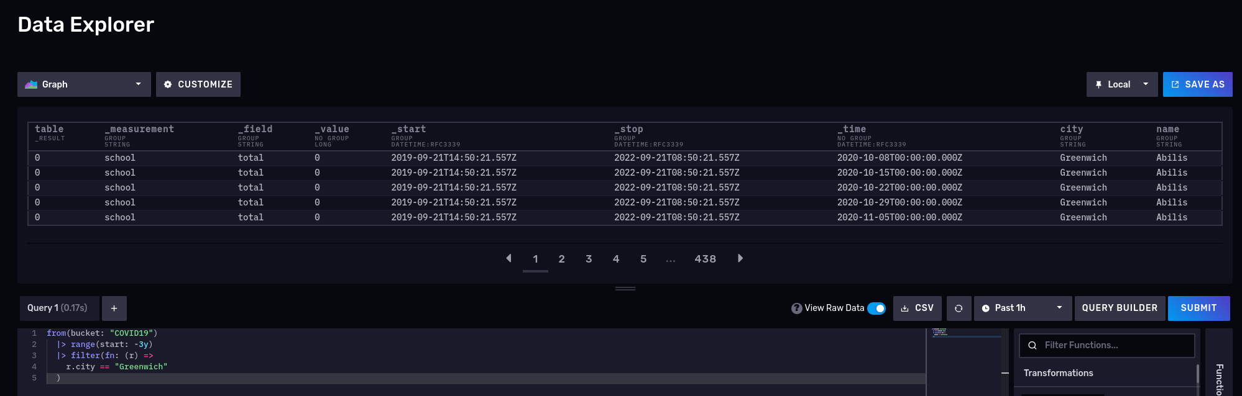The height and width of the screenshot is (396, 1242).
Task: Jump to page 3 of results
Action: (589, 259)
